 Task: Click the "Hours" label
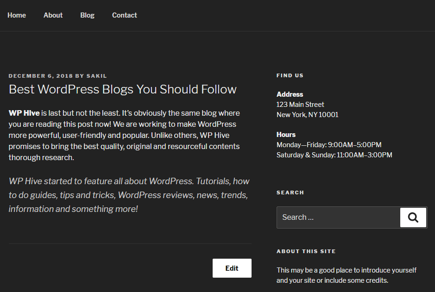[x=286, y=135]
